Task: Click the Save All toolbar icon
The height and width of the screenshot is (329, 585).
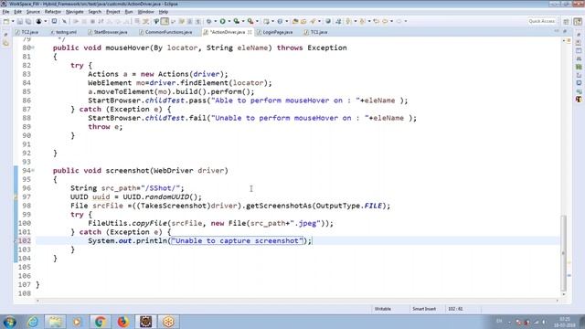Action: [x=28, y=21]
